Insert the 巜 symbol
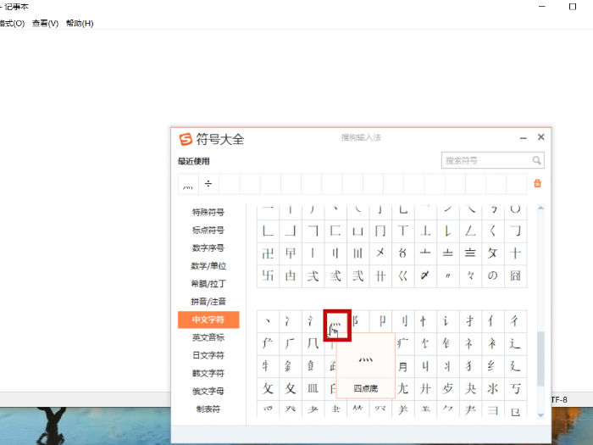The width and height of the screenshot is (593, 445). click(402, 275)
